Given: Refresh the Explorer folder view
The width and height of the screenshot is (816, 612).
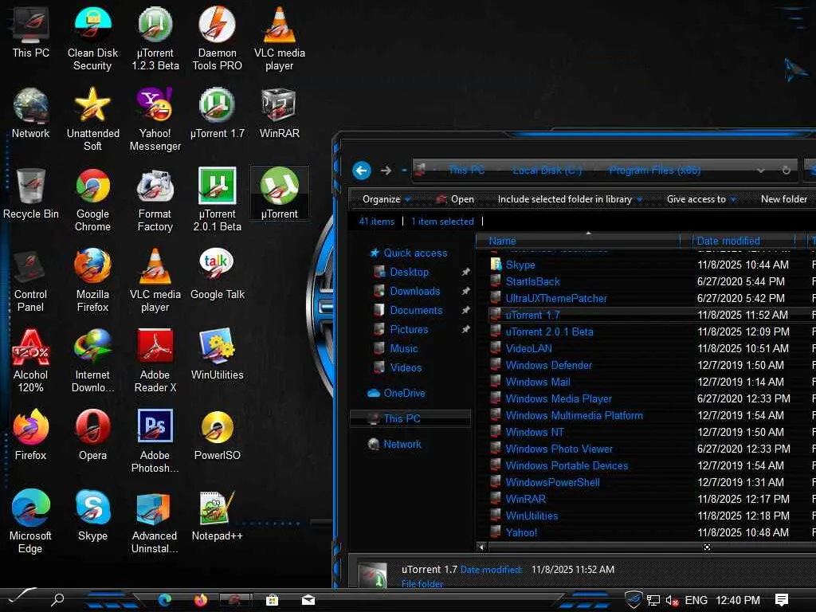Looking at the screenshot, I should point(787,171).
